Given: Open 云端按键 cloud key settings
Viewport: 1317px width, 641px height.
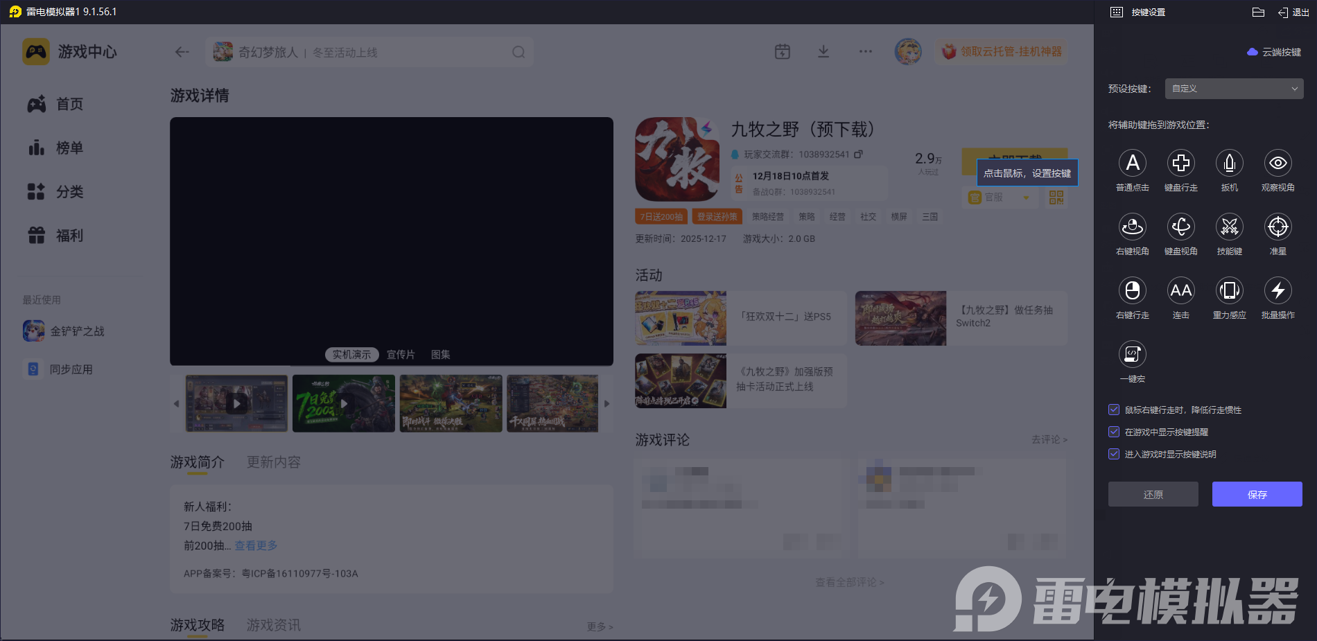Looking at the screenshot, I should click(x=1274, y=52).
